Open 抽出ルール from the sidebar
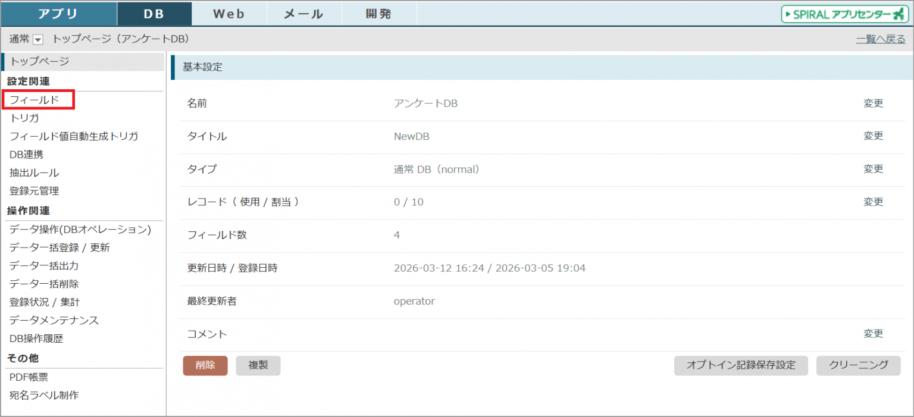 tap(34, 173)
